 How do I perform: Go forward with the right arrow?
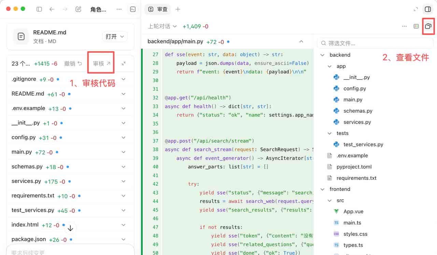coord(65,9)
